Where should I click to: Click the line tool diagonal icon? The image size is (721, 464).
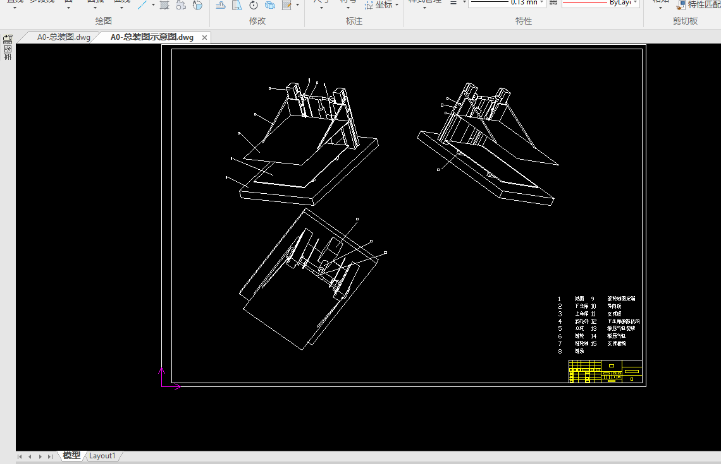[142, 5]
